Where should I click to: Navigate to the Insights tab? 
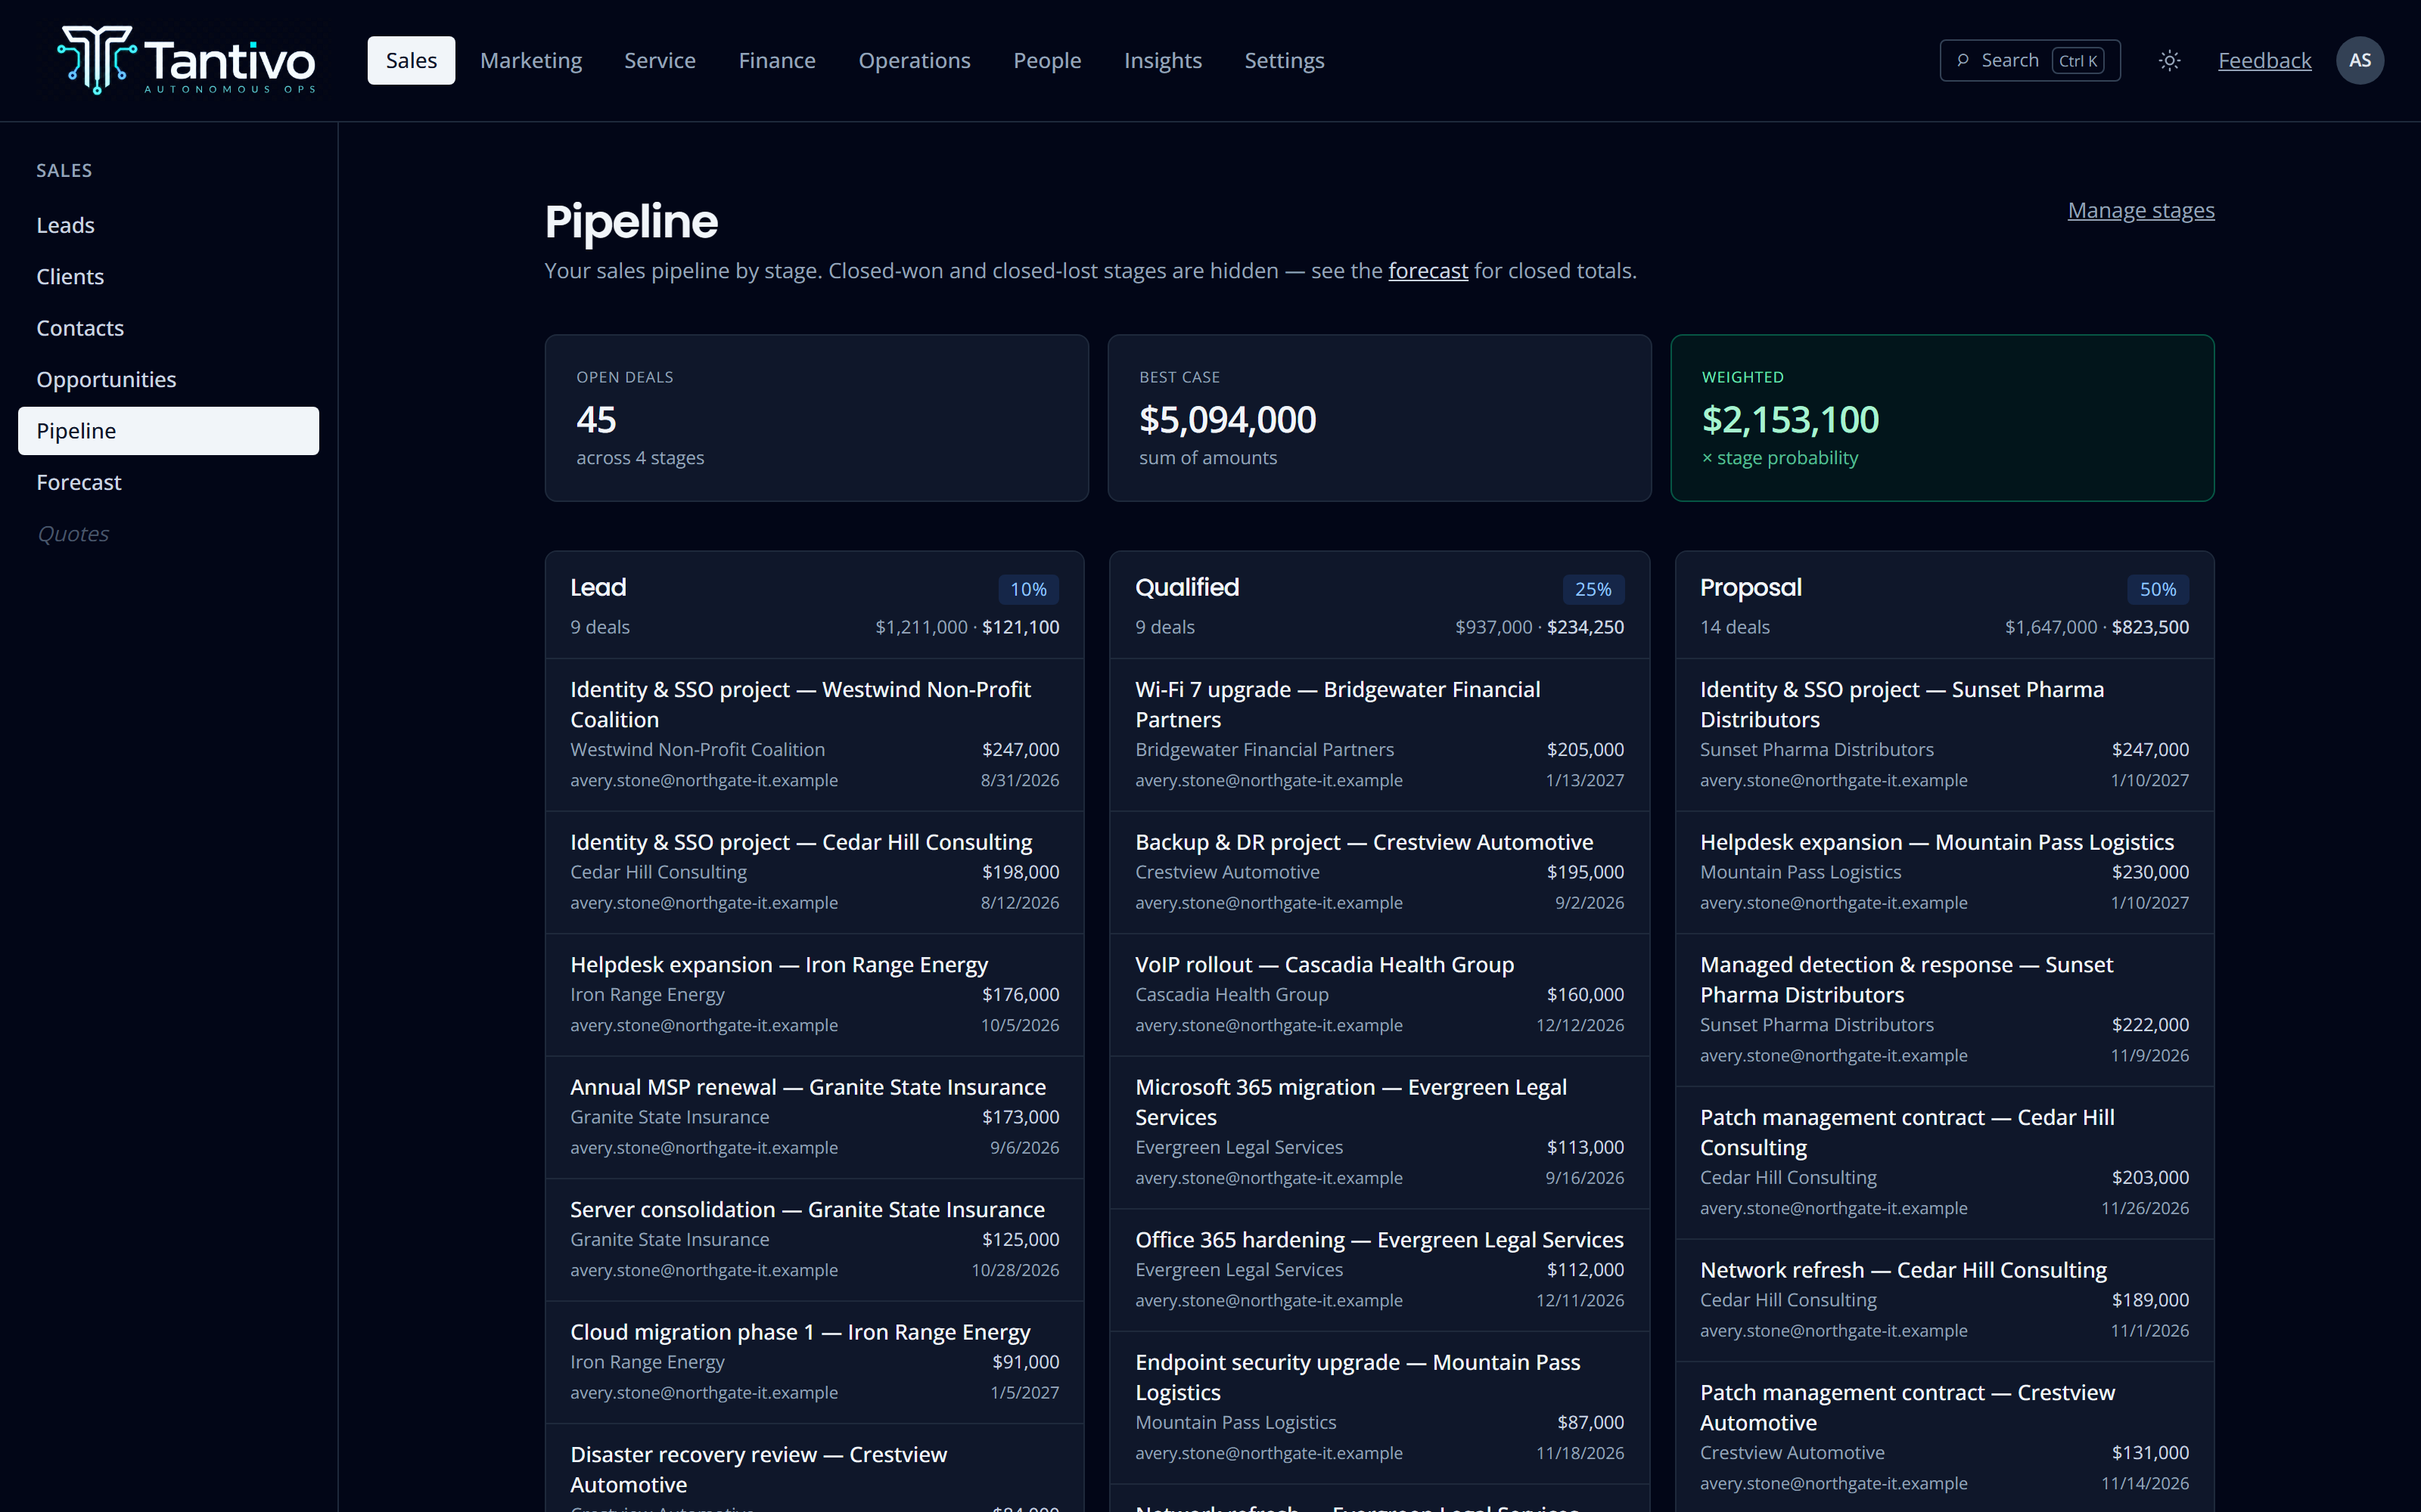1163,61
